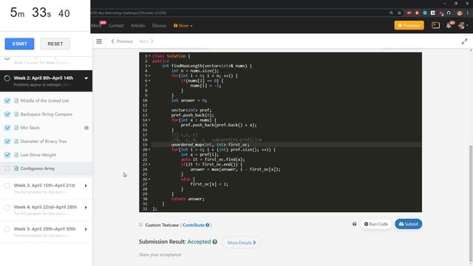The image size is (473, 266).
Task: Click the green Accepted check icon
Action: (x=215, y=242)
